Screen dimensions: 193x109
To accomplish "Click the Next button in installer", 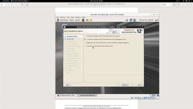I will pos(125,85).
